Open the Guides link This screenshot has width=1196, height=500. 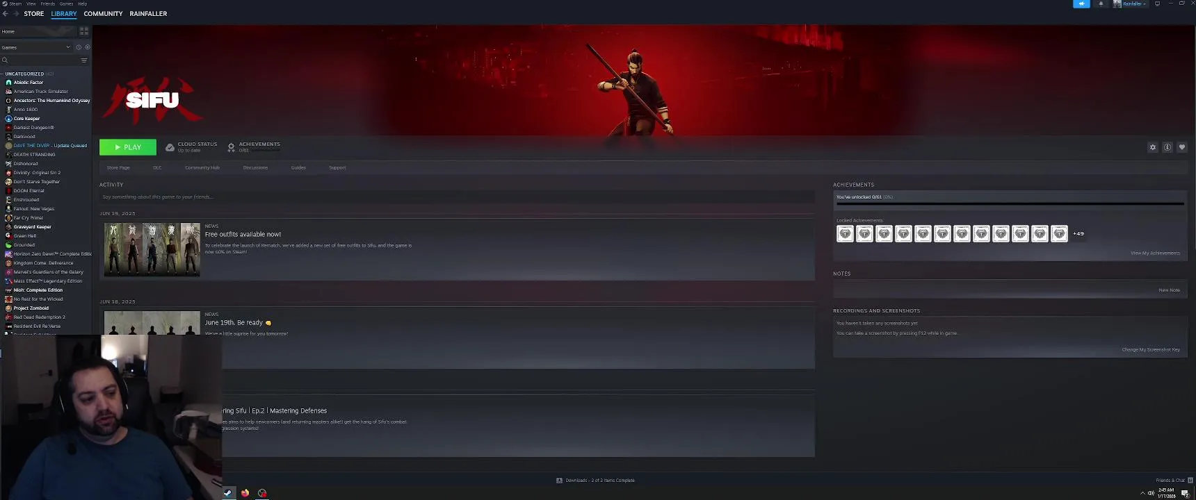pyautogui.click(x=298, y=167)
